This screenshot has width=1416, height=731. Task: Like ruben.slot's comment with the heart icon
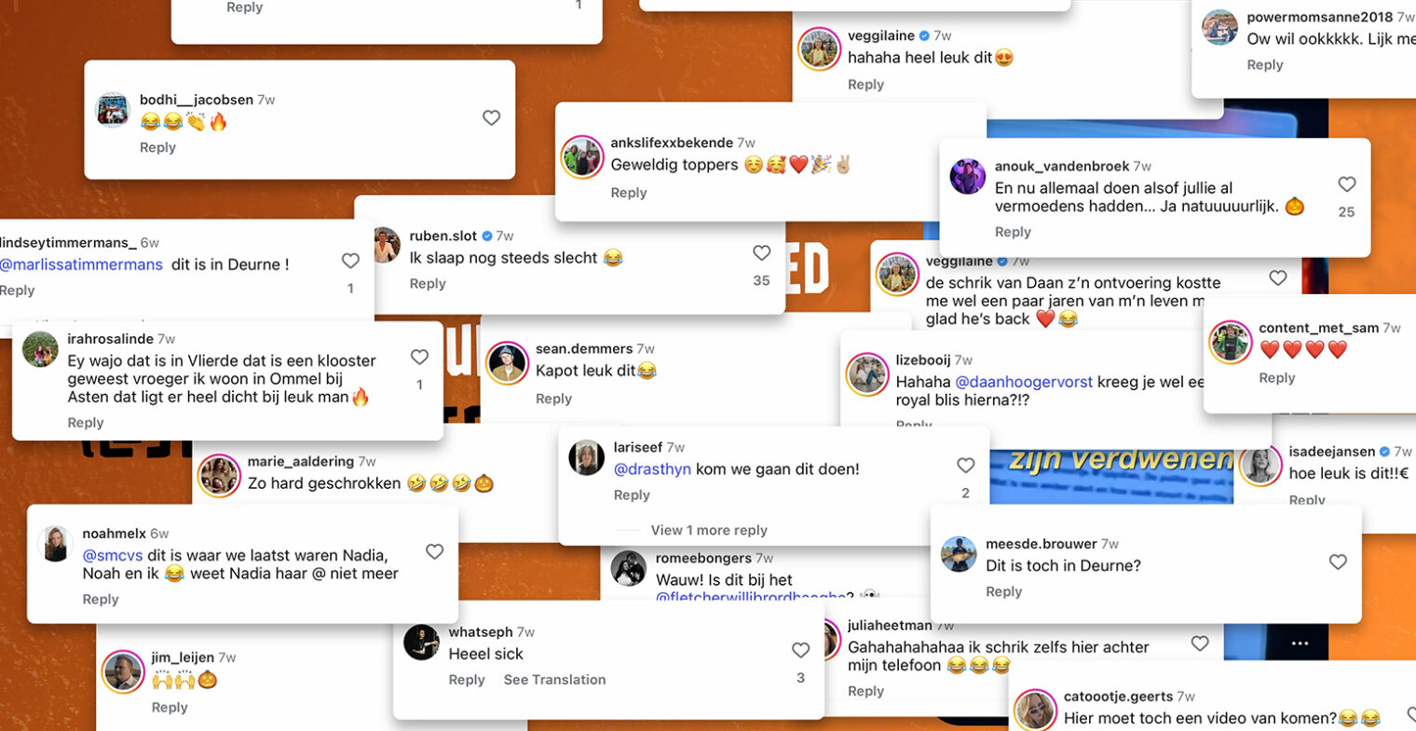761,253
